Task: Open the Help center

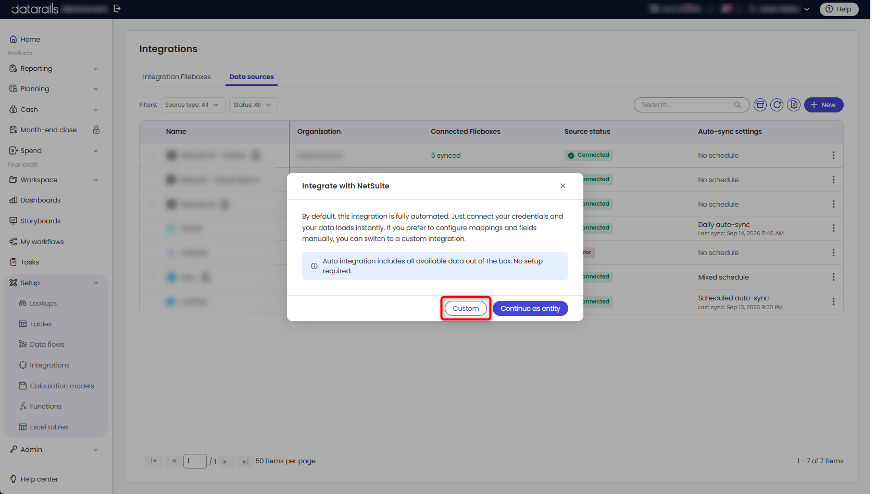Action: [x=39, y=479]
